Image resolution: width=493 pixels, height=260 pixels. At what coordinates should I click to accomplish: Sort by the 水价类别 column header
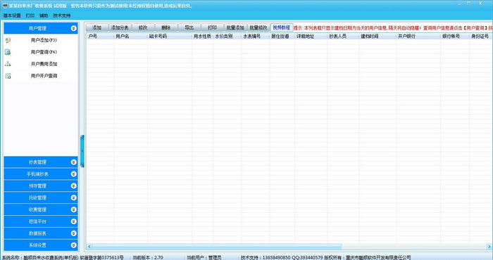(x=227, y=37)
